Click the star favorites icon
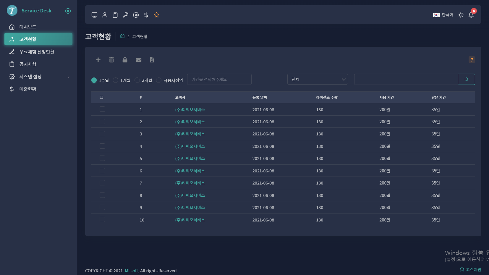The width and height of the screenshot is (489, 275). coord(157,15)
